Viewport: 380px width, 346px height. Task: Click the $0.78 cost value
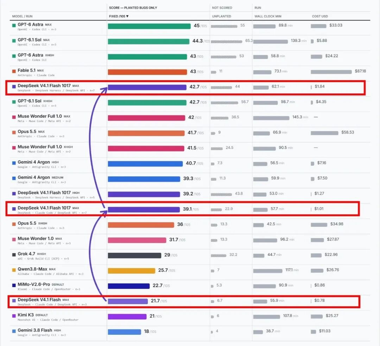(319, 300)
